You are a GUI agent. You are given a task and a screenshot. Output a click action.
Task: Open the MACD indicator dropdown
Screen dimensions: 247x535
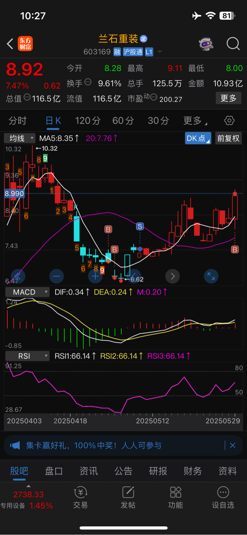click(28, 292)
